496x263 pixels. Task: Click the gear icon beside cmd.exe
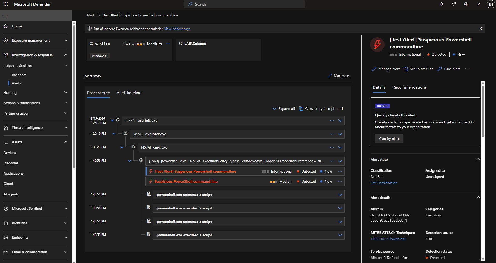(133, 147)
